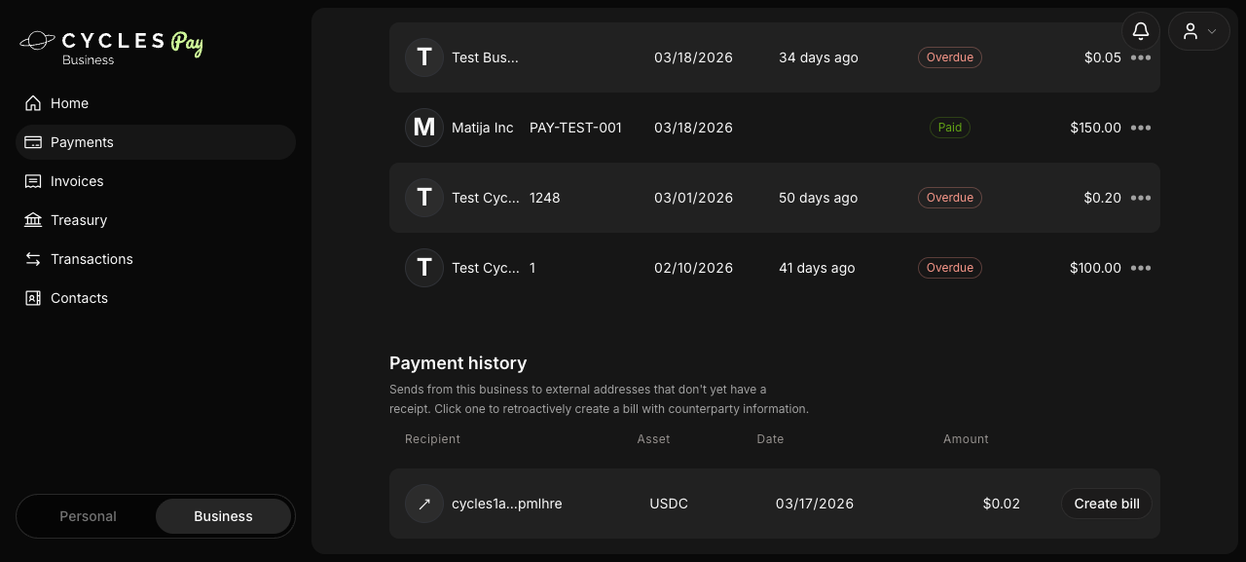Click the date 02/10/2026
This screenshot has width=1246, height=562.
tap(693, 268)
